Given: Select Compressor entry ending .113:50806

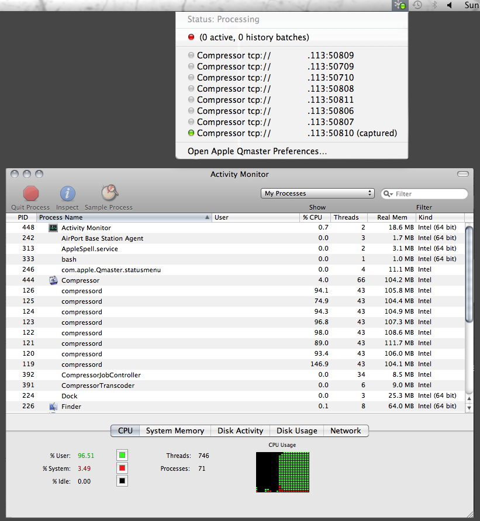Looking at the screenshot, I should pyautogui.click(x=292, y=110).
